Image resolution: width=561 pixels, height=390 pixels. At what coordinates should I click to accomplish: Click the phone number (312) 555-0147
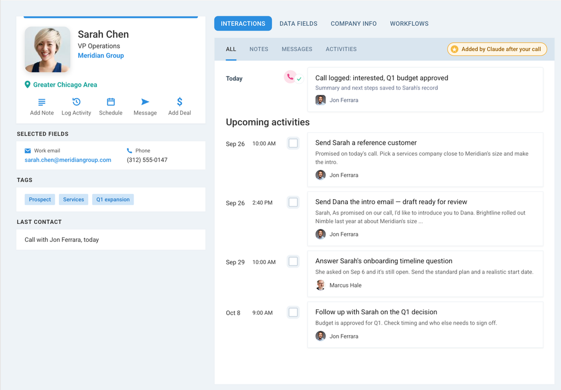click(x=147, y=160)
